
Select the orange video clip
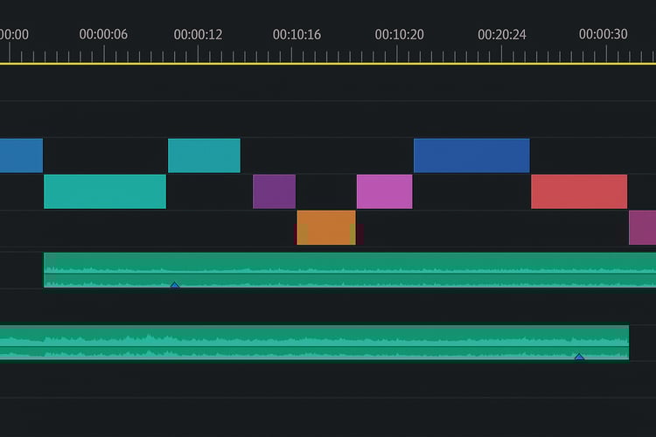[x=325, y=227]
